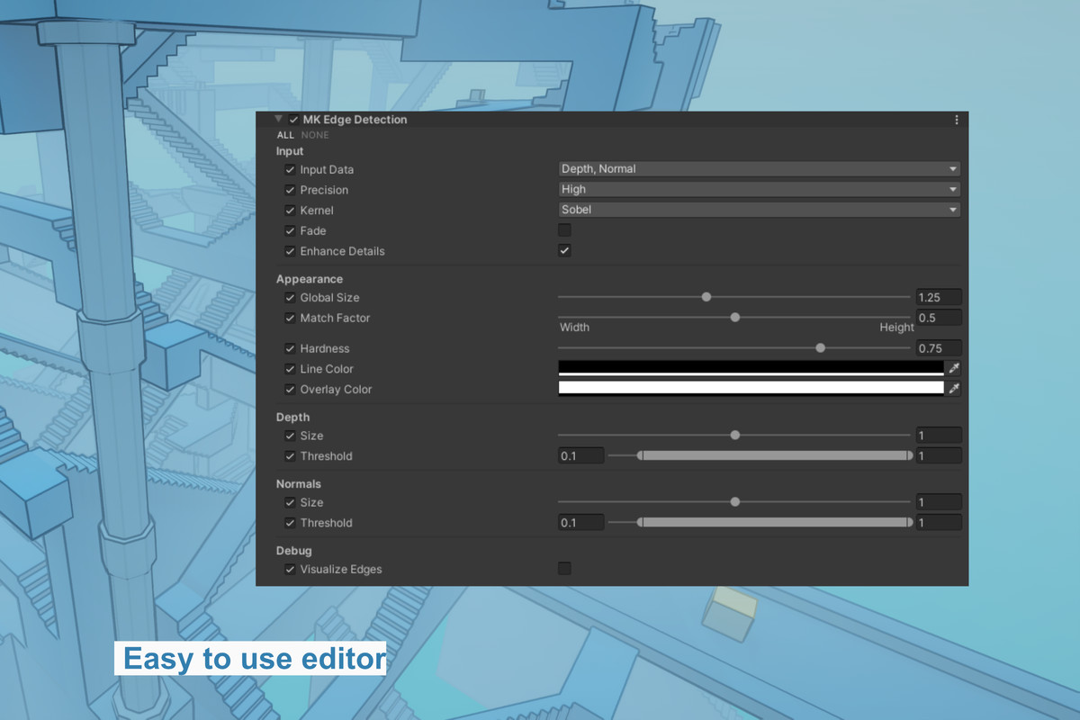The height and width of the screenshot is (720, 1080).
Task: Open the Kernel dropdown set to Sobel
Action: (x=760, y=210)
